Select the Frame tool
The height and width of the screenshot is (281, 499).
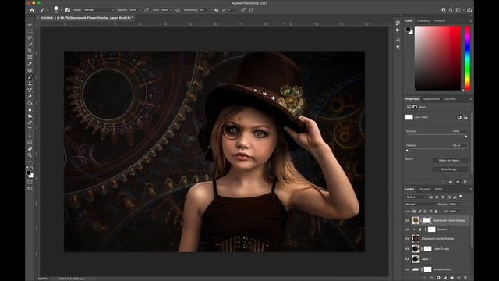pos(30,57)
